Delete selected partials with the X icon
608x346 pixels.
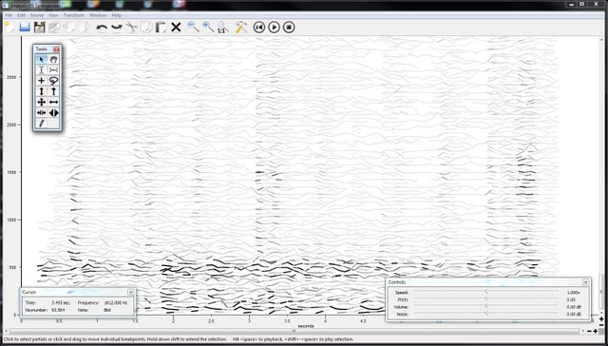coord(176,28)
